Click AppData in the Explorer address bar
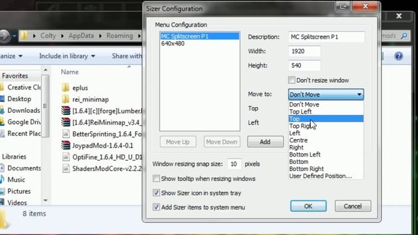 coord(81,36)
